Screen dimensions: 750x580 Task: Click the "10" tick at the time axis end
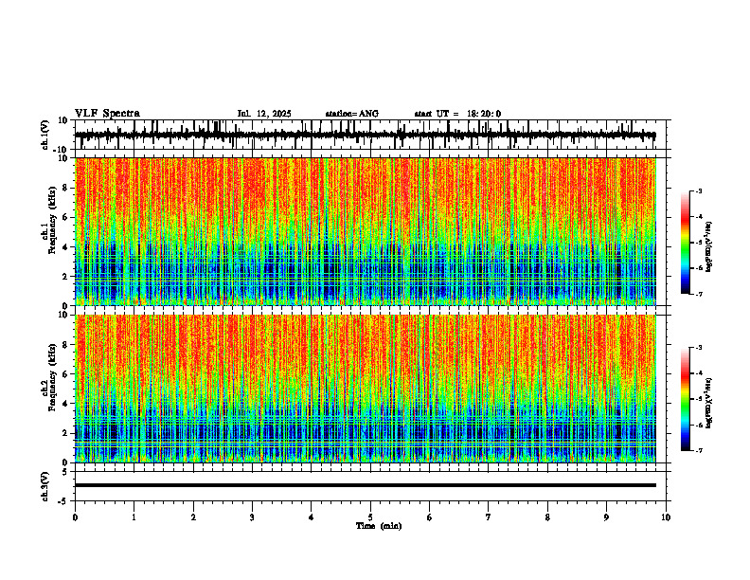[666, 517]
